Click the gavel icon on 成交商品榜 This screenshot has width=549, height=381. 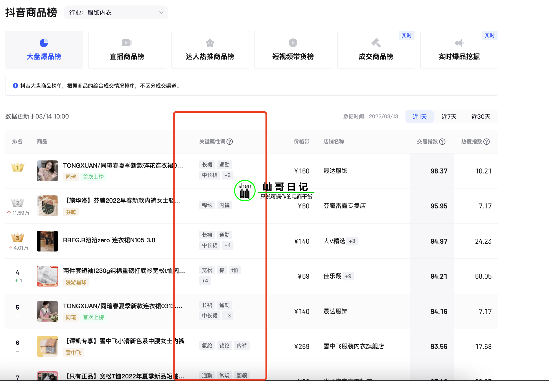[x=376, y=43]
